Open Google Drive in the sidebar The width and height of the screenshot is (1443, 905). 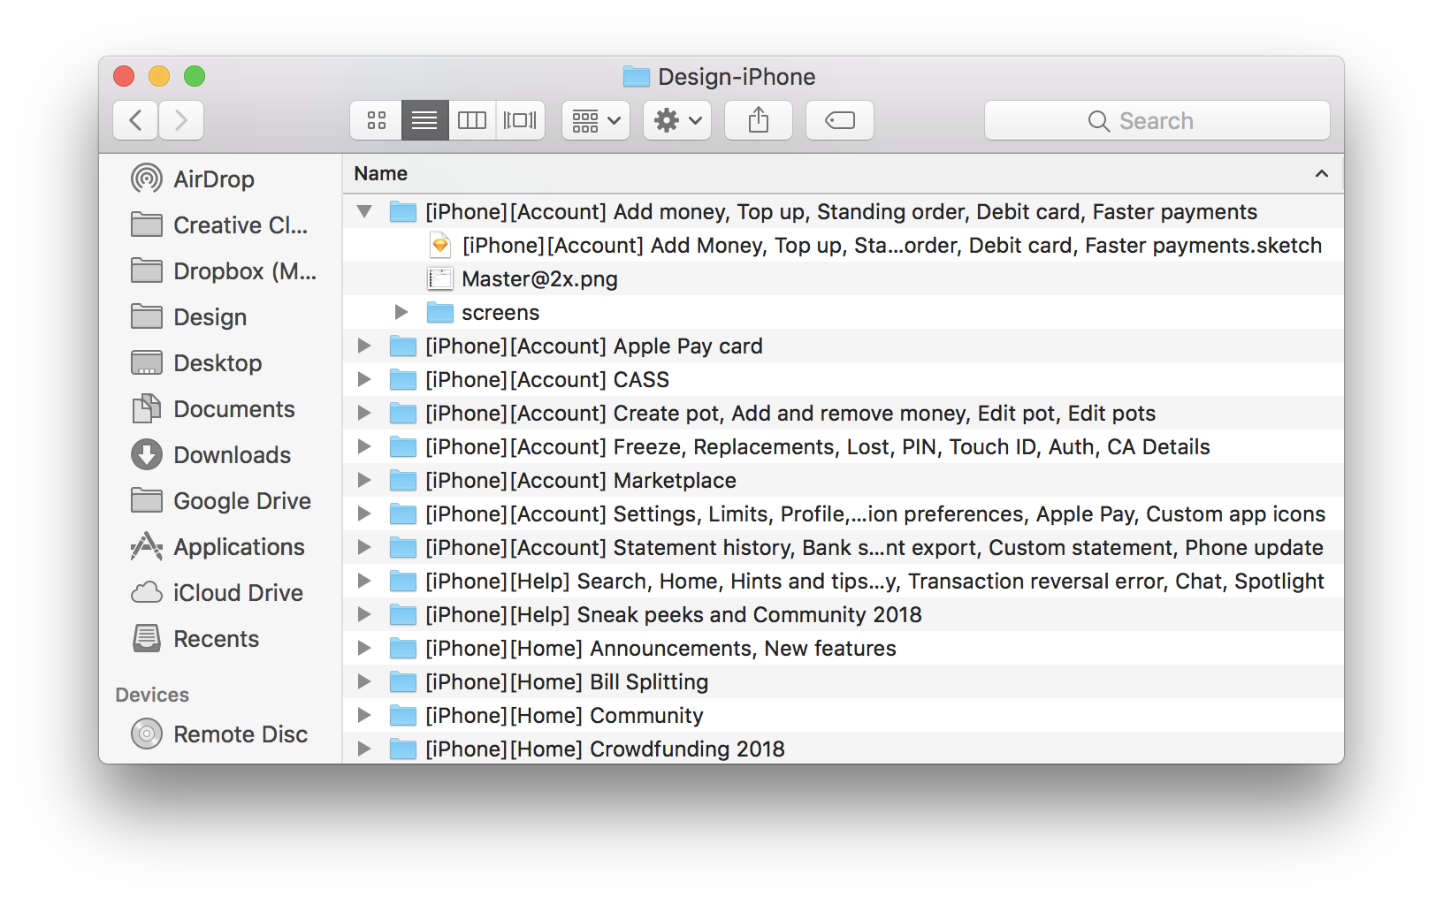(221, 500)
